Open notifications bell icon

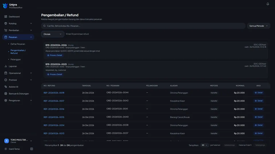tap(268, 4)
